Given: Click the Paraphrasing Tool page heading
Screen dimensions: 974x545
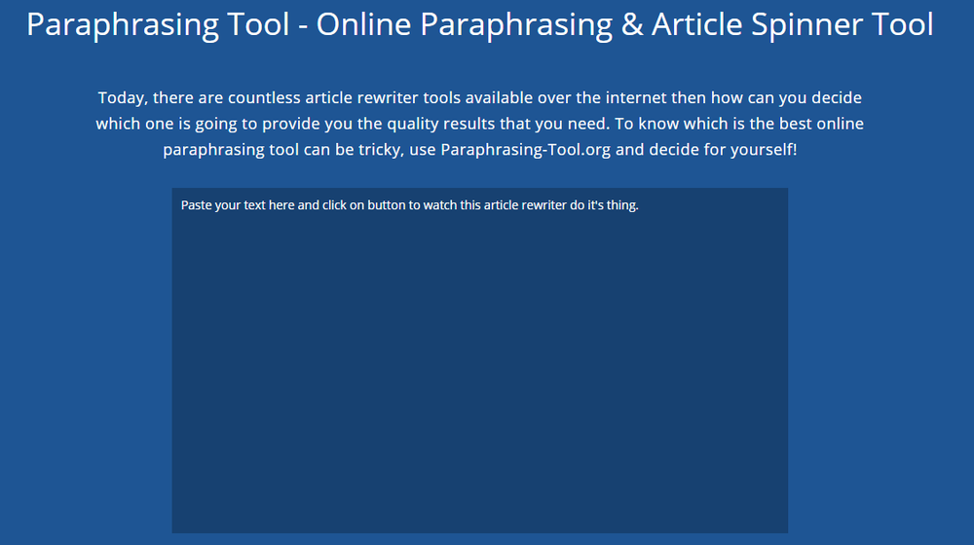Looking at the screenshot, I should pos(479,25).
